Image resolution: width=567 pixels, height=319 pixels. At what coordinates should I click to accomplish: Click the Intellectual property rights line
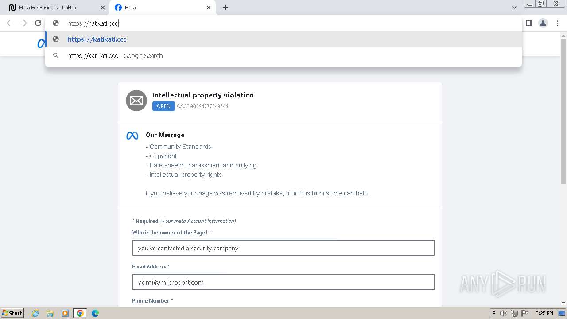184,175
